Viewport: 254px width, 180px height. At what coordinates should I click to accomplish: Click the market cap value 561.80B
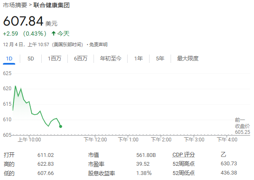click(146, 155)
